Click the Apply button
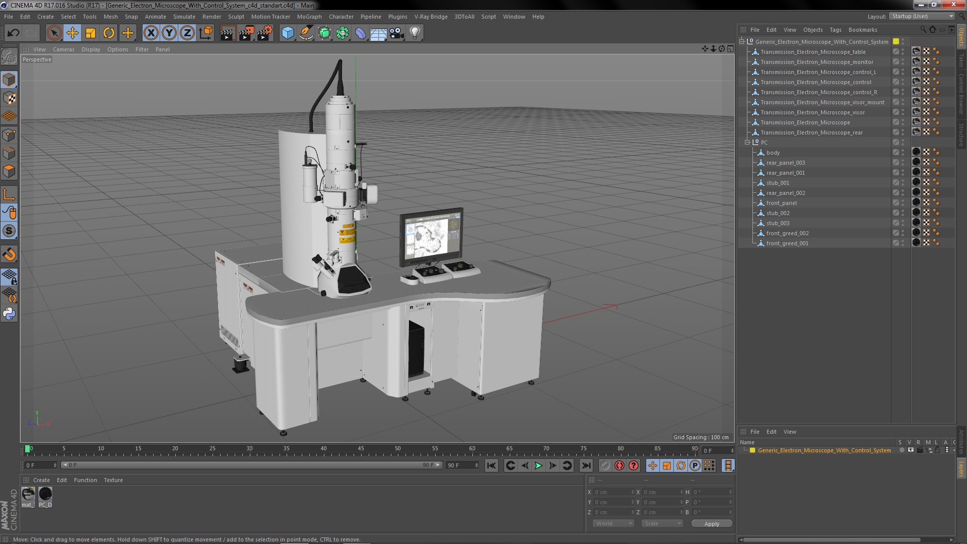The image size is (967, 544). pos(711,524)
